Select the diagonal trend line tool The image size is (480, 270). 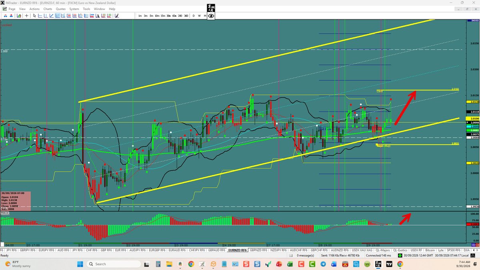point(52,16)
